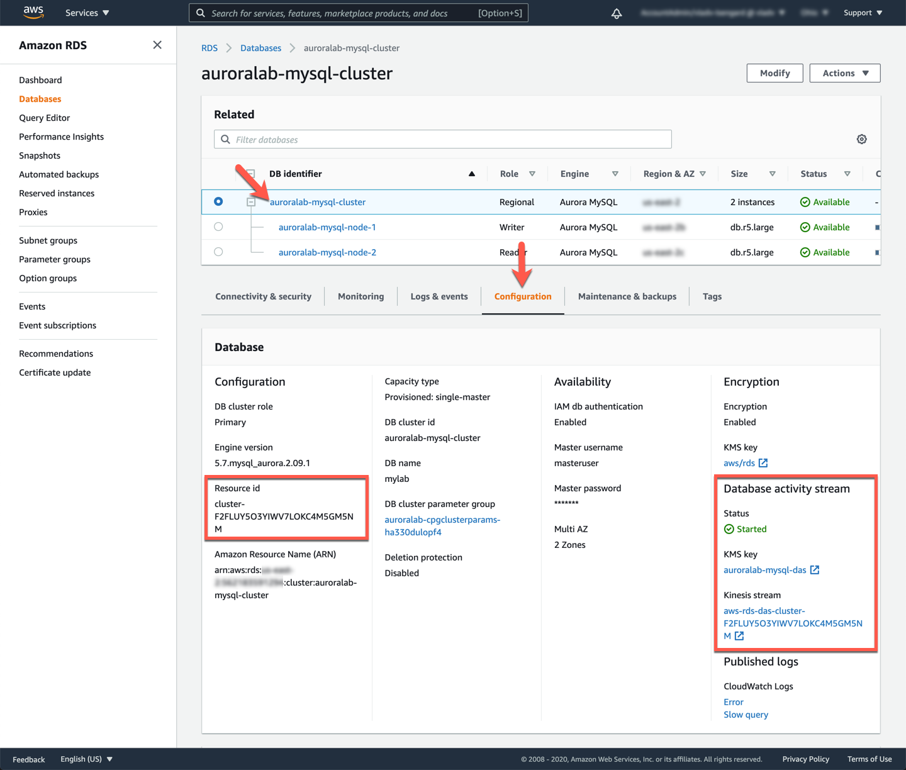The image size is (906, 770).
Task: Click the AWS home logo
Action: (x=33, y=13)
